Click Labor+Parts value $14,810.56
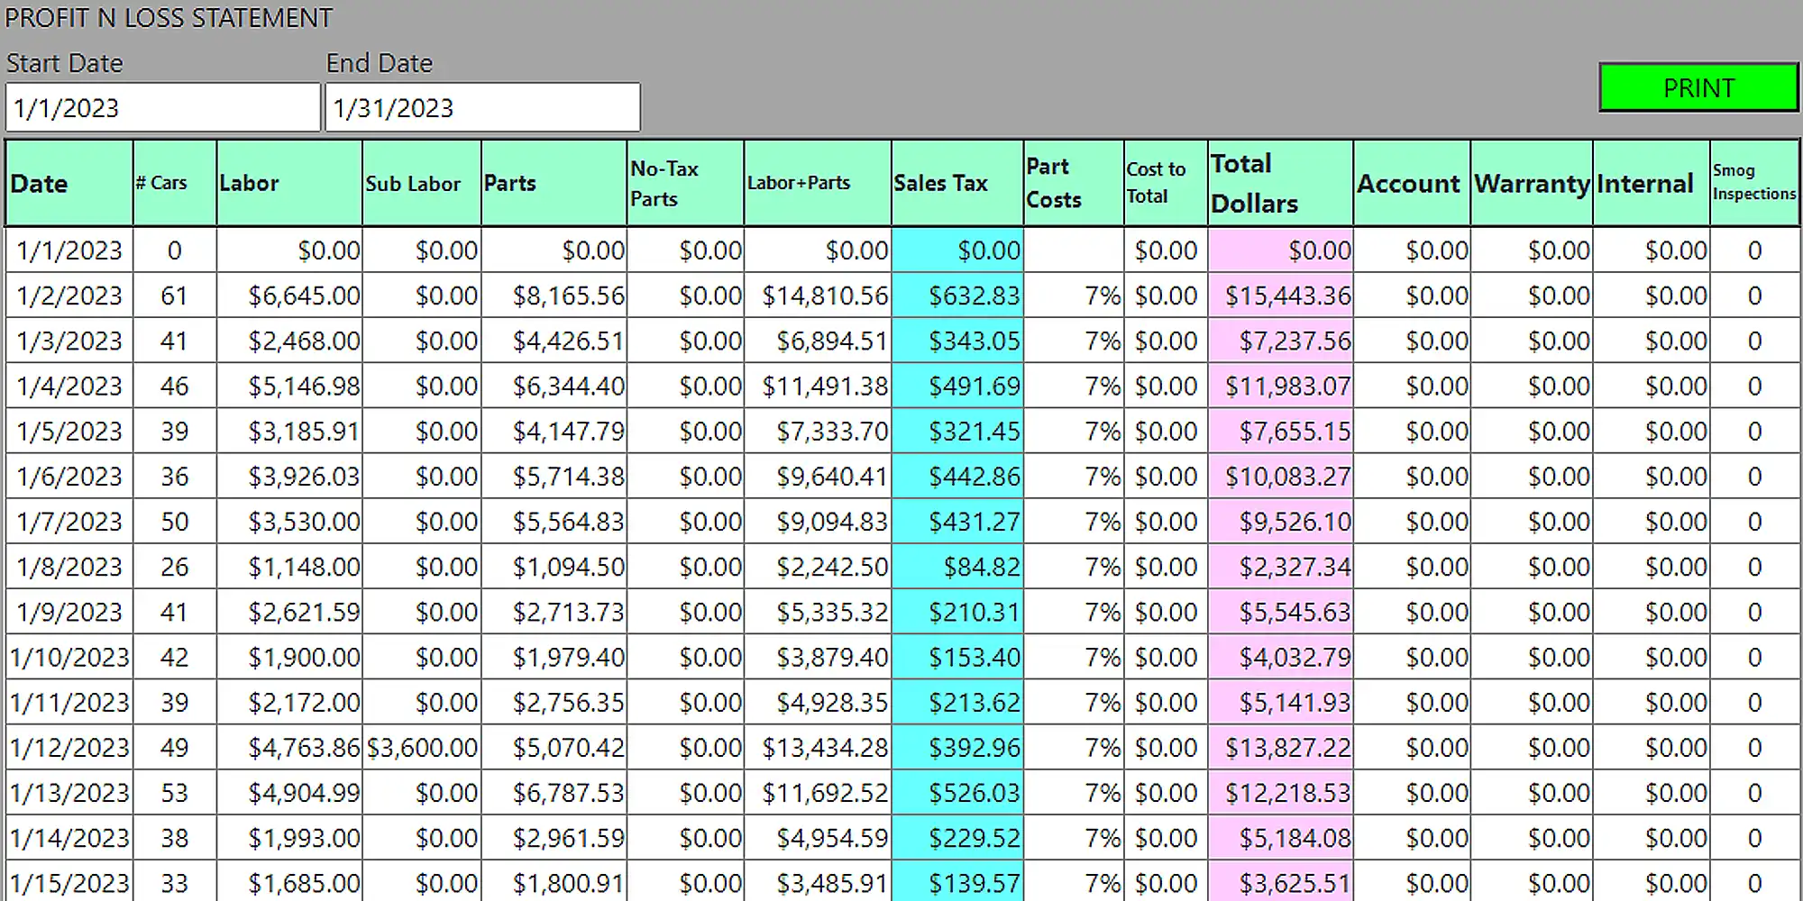Viewport: 1803px width, 901px height. (x=818, y=295)
